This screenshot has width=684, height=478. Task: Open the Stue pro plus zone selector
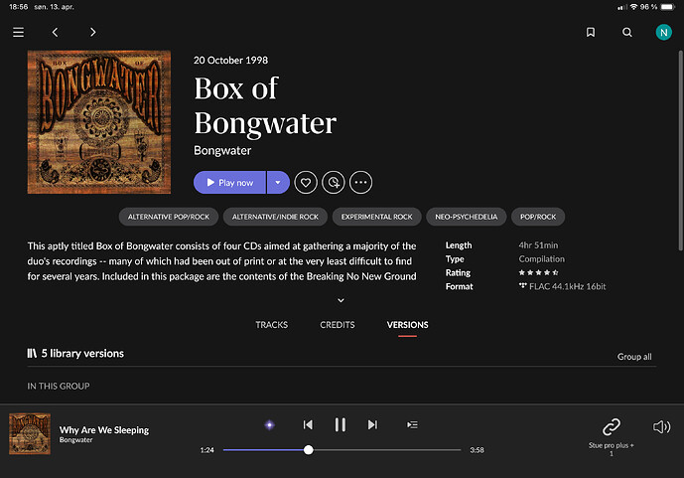612,437
